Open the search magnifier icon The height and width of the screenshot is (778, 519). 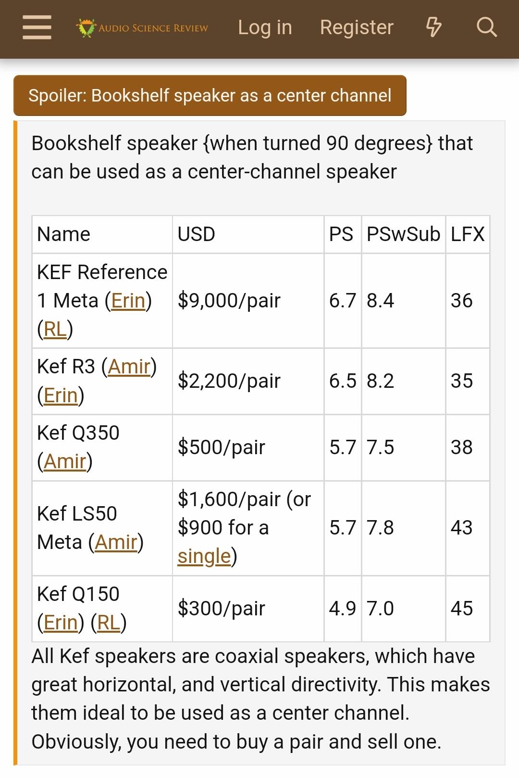click(486, 27)
